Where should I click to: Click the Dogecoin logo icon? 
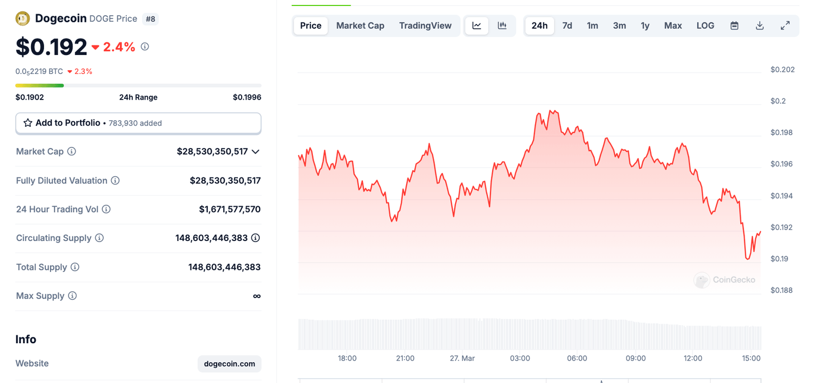(22, 18)
